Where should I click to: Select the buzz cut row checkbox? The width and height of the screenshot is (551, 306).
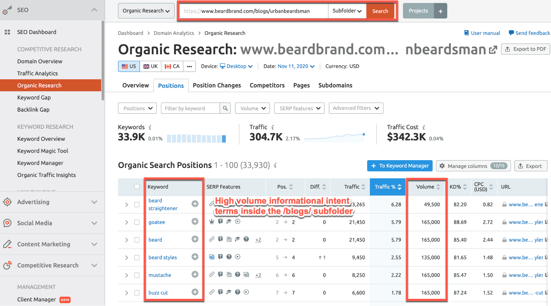tap(137, 293)
